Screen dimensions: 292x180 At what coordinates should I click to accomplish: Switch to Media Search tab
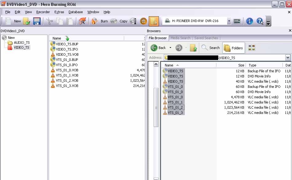(180, 38)
